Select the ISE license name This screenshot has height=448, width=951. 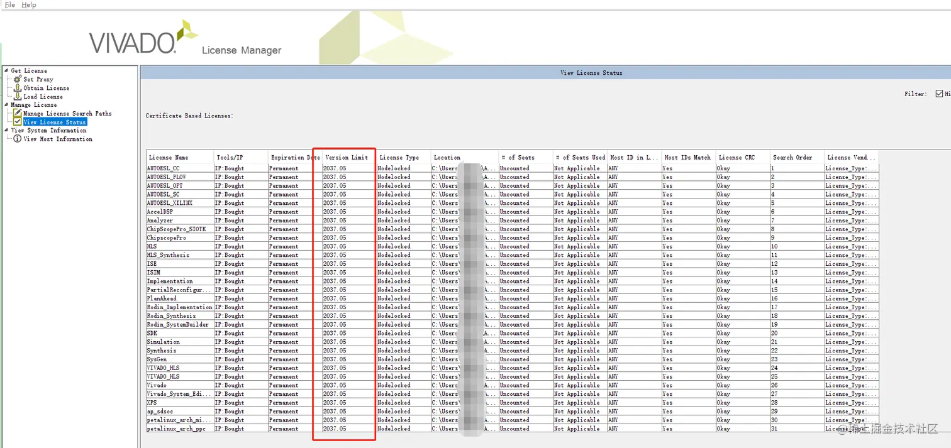[152, 264]
